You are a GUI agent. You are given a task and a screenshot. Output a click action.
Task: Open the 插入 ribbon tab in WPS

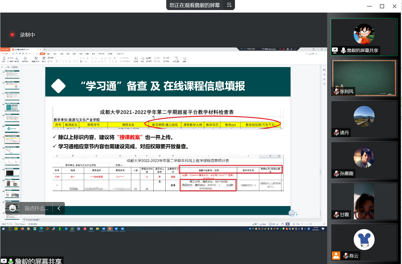click(x=49, y=54)
